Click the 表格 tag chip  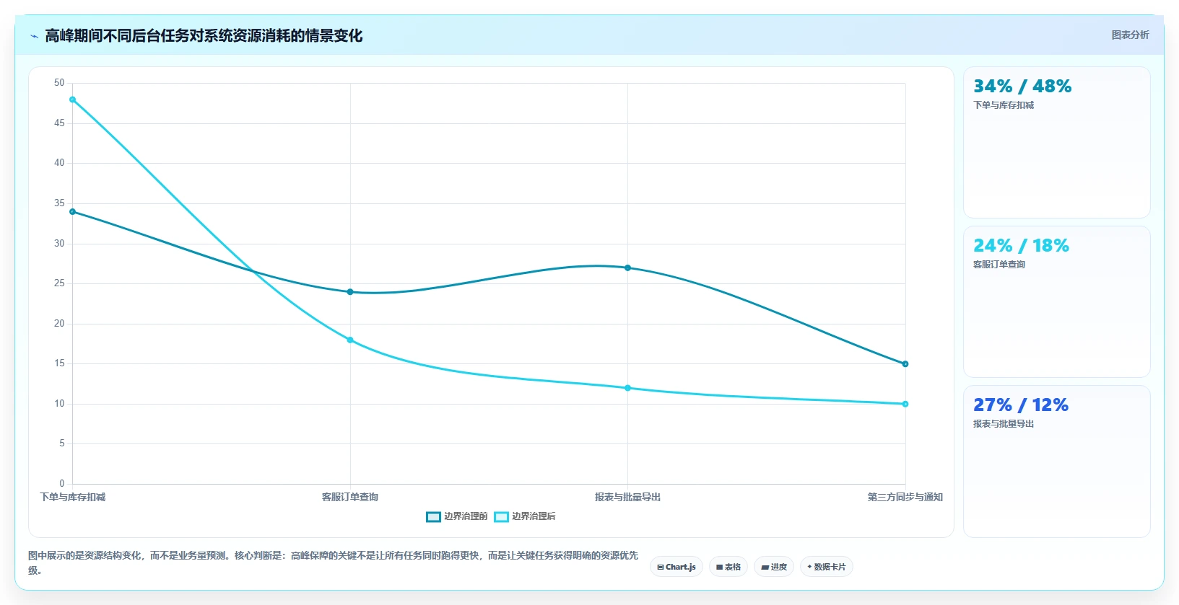click(728, 567)
